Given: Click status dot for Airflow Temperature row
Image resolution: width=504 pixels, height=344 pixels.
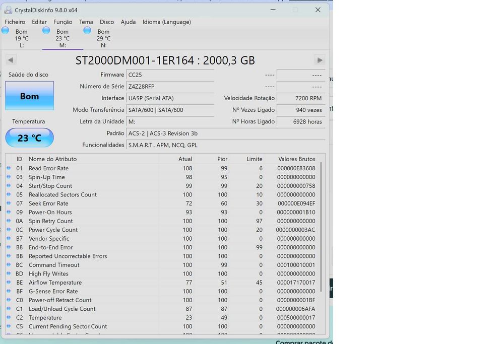Looking at the screenshot, I should 9,283.
